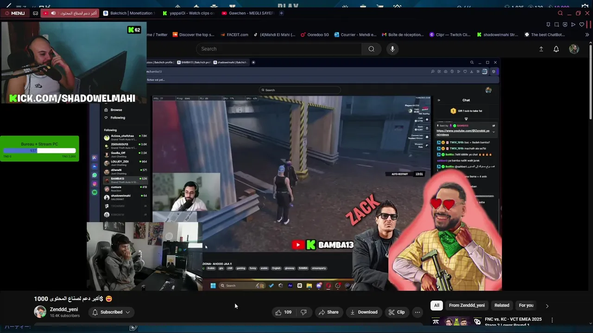Screen dimensions: 593x333
Task: Mute the playing YouTube tab speaker icon
Action: (x=53, y=13)
